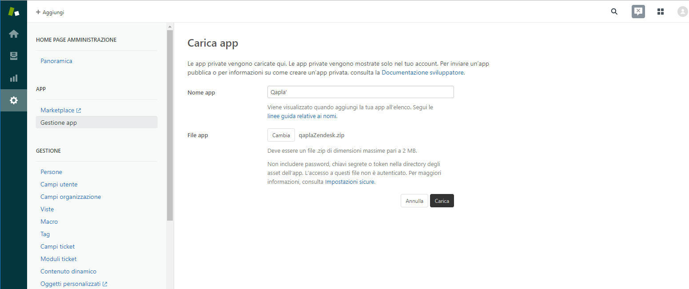Open Campi organizzazione settings
This screenshot has height=289, width=689.
click(x=71, y=197)
